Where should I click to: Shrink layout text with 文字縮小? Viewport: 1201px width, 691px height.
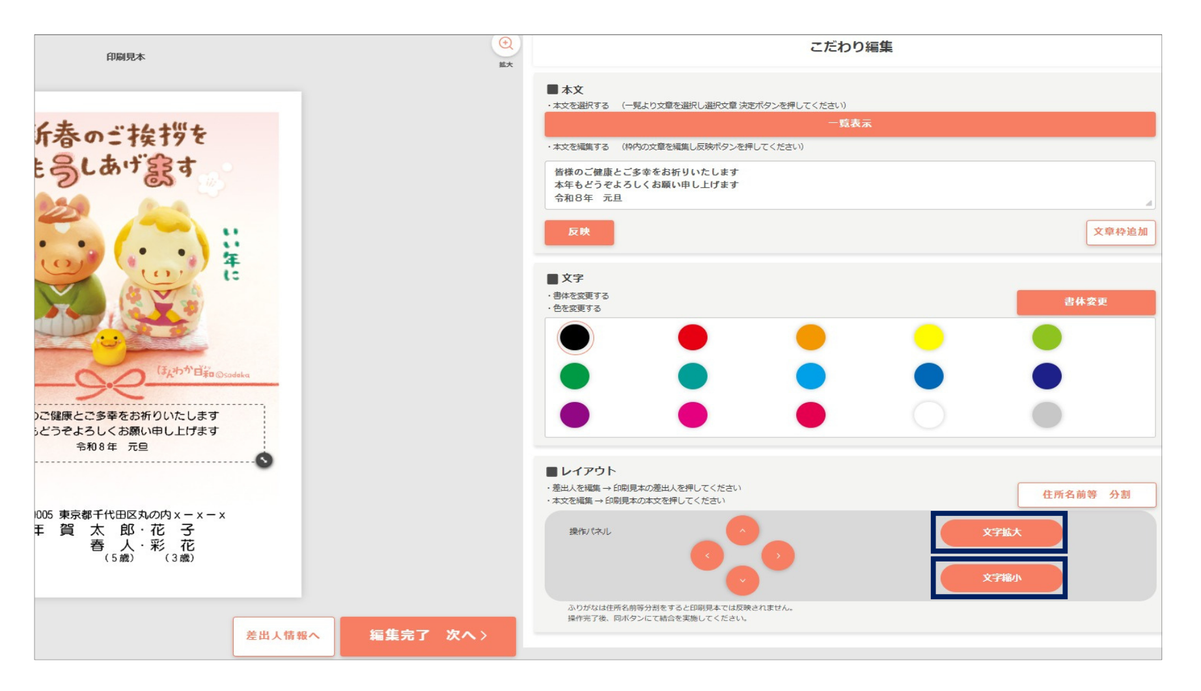tap(1001, 578)
